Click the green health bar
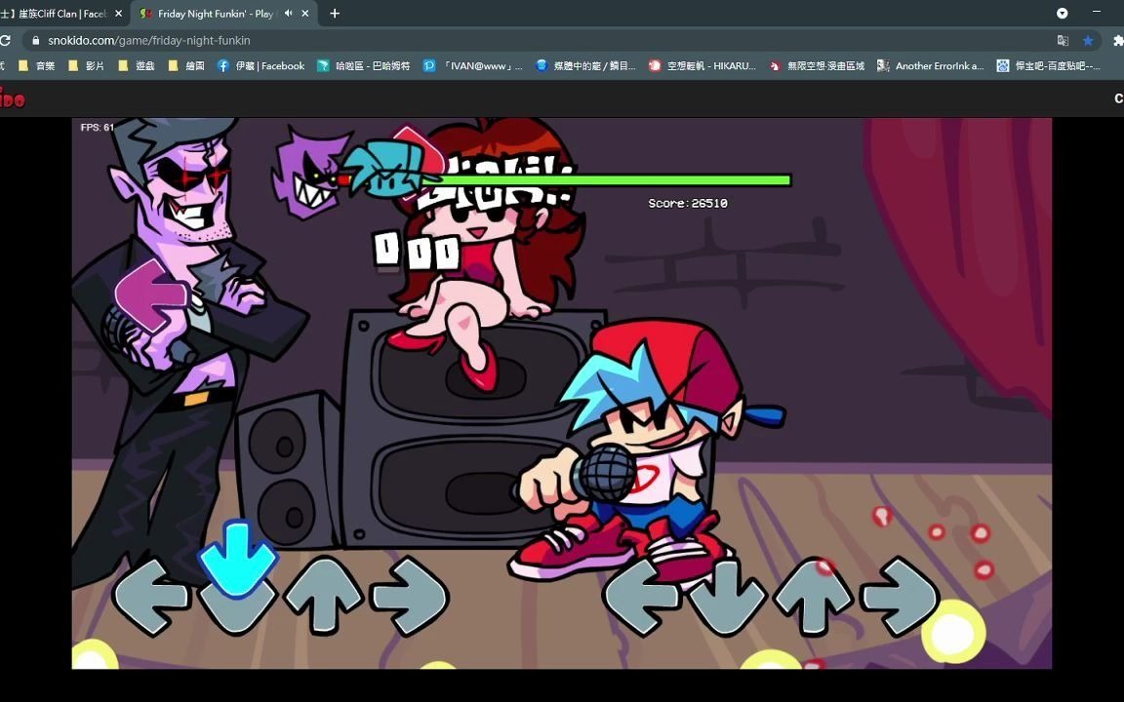The width and height of the screenshot is (1124, 702). pyautogui.click(x=608, y=180)
